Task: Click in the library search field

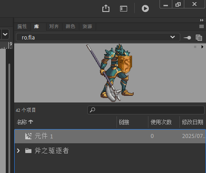Action: pos(146,110)
